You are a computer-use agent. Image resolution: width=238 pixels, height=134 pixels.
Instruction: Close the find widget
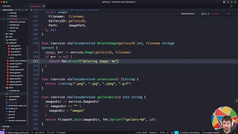(232, 14)
